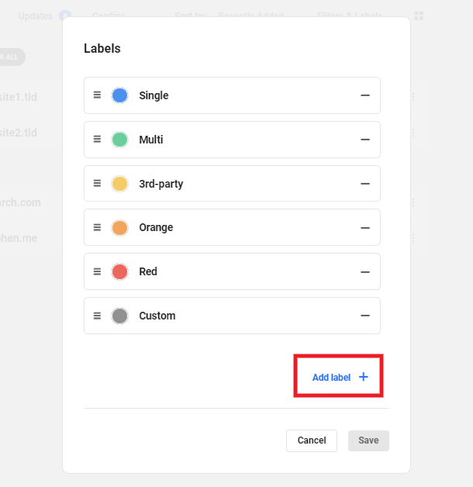Click the drag handle on the Red row

[x=98, y=272]
